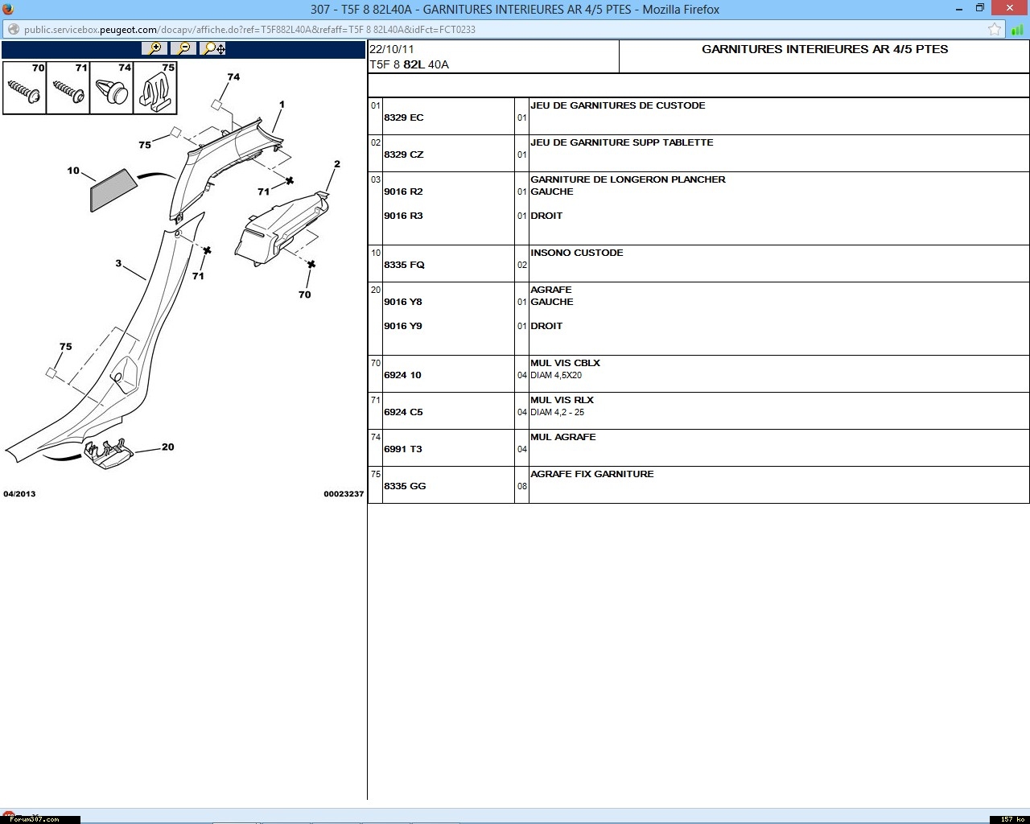Click the globe site identity icon

[x=12, y=30]
